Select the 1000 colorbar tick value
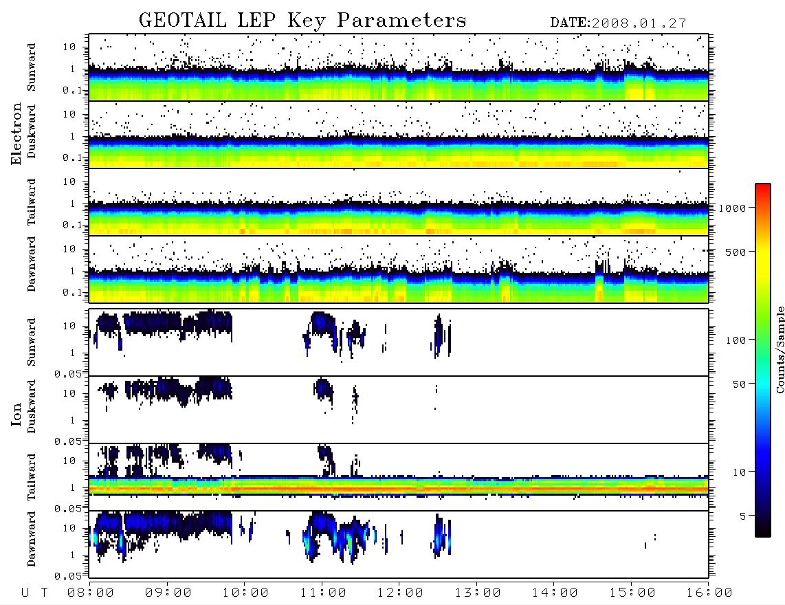 click(x=732, y=208)
